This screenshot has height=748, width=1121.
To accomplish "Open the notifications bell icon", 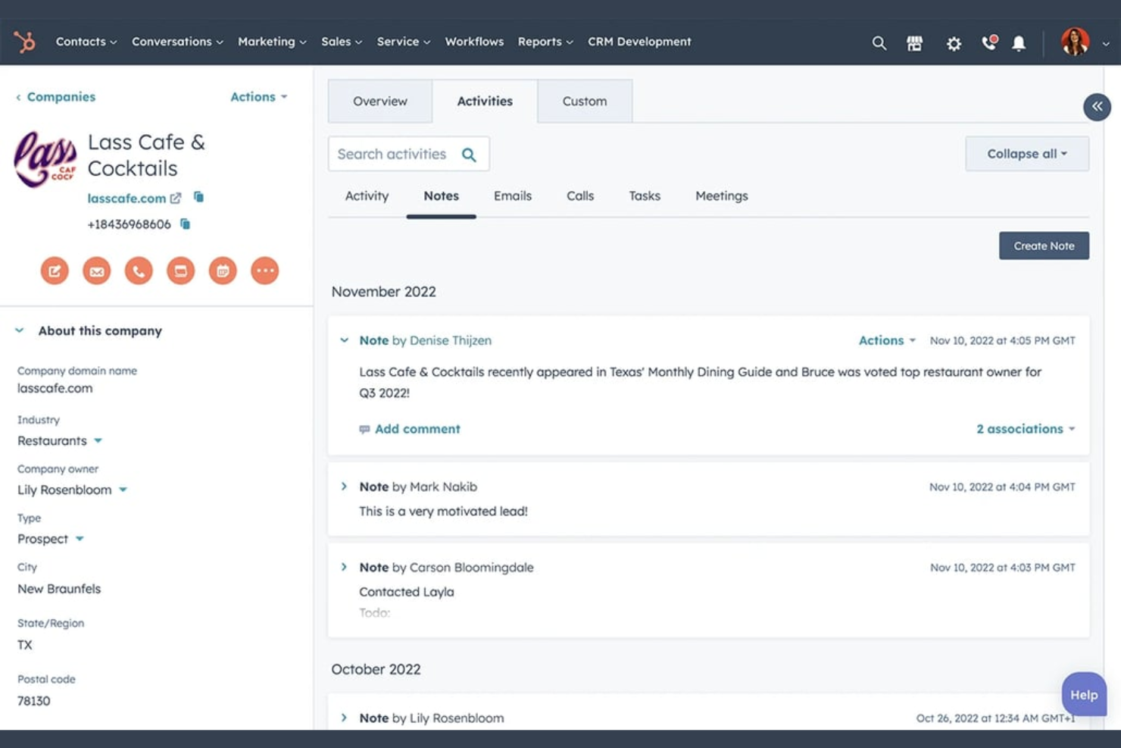I will coord(1019,43).
